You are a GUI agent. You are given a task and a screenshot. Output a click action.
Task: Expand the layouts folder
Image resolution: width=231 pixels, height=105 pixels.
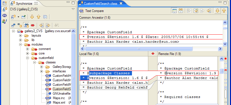(20, 35)
